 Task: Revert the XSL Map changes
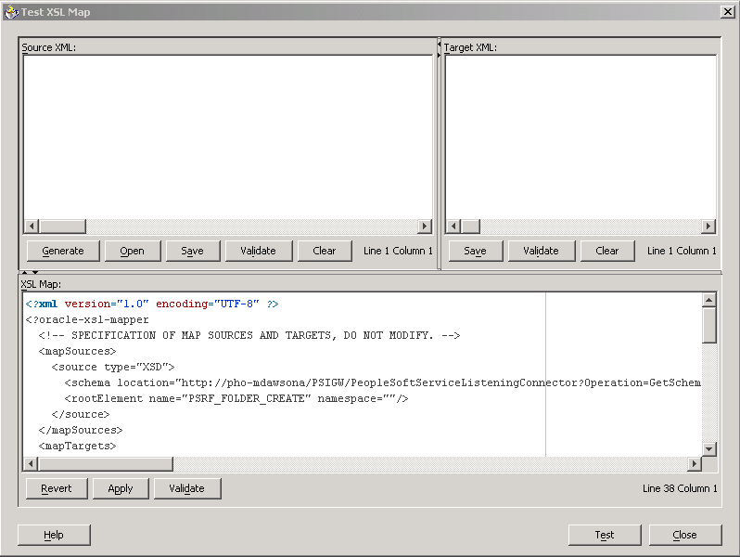tap(57, 488)
